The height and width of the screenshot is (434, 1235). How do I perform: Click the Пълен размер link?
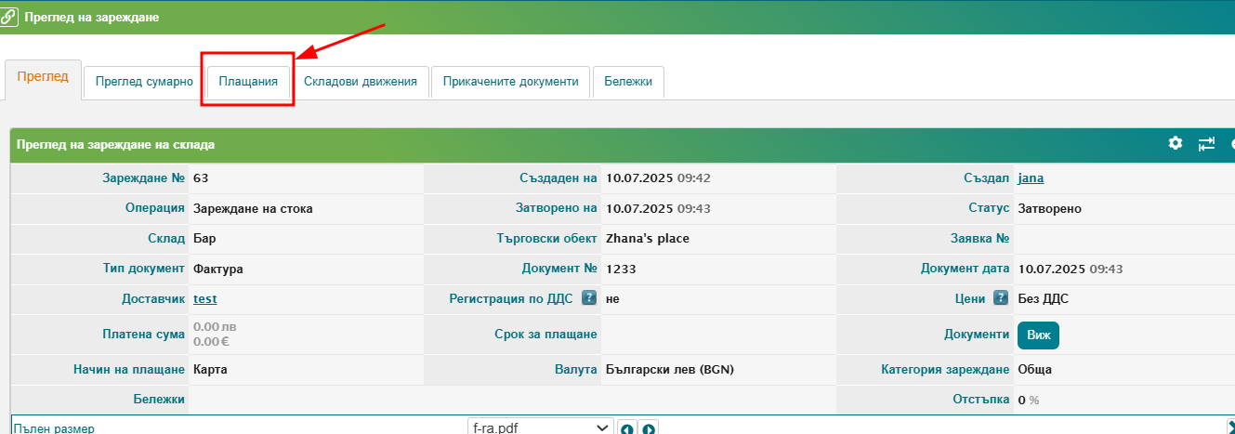pyautogui.click(x=54, y=428)
